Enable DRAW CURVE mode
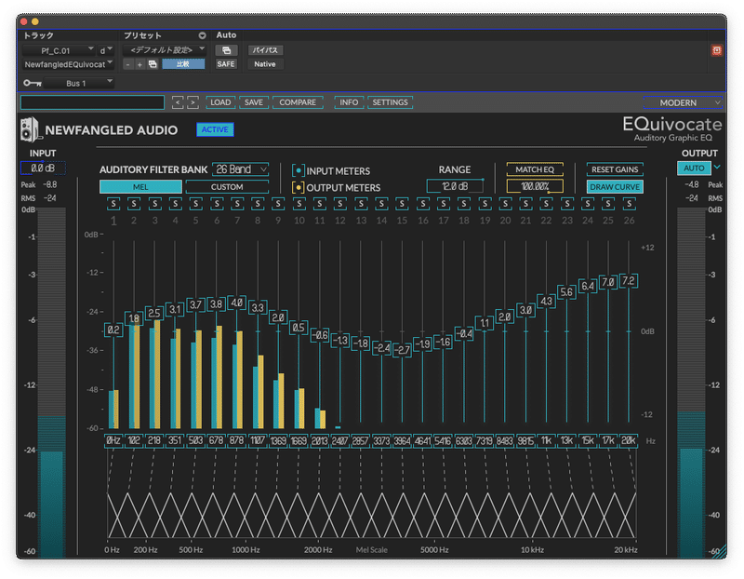Image resolution: width=744 pixels, height=579 pixels. click(x=615, y=187)
